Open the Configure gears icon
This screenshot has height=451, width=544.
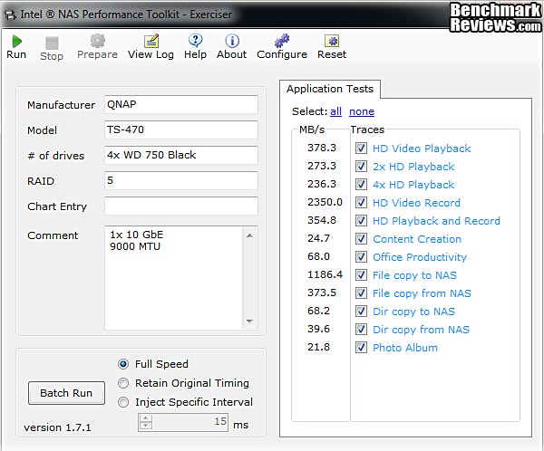282,41
